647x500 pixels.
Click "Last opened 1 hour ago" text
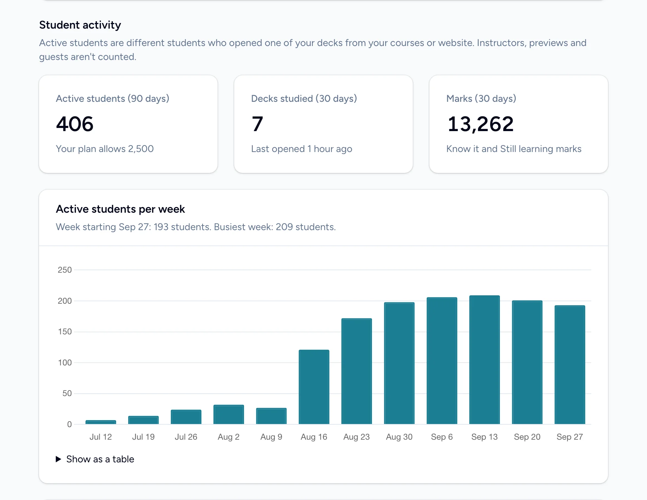302,149
